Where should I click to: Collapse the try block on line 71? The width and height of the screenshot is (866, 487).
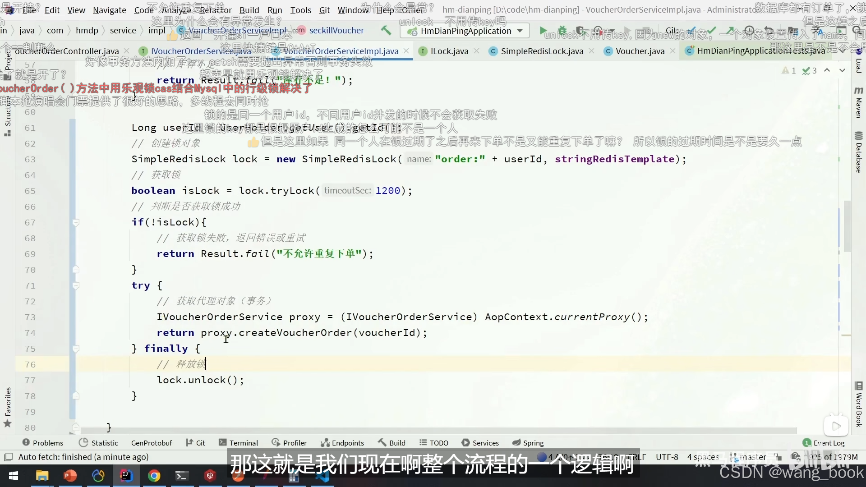click(76, 285)
